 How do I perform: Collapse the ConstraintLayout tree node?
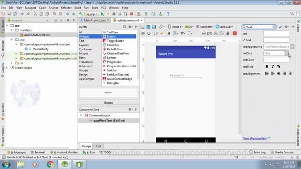(x=81, y=115)
